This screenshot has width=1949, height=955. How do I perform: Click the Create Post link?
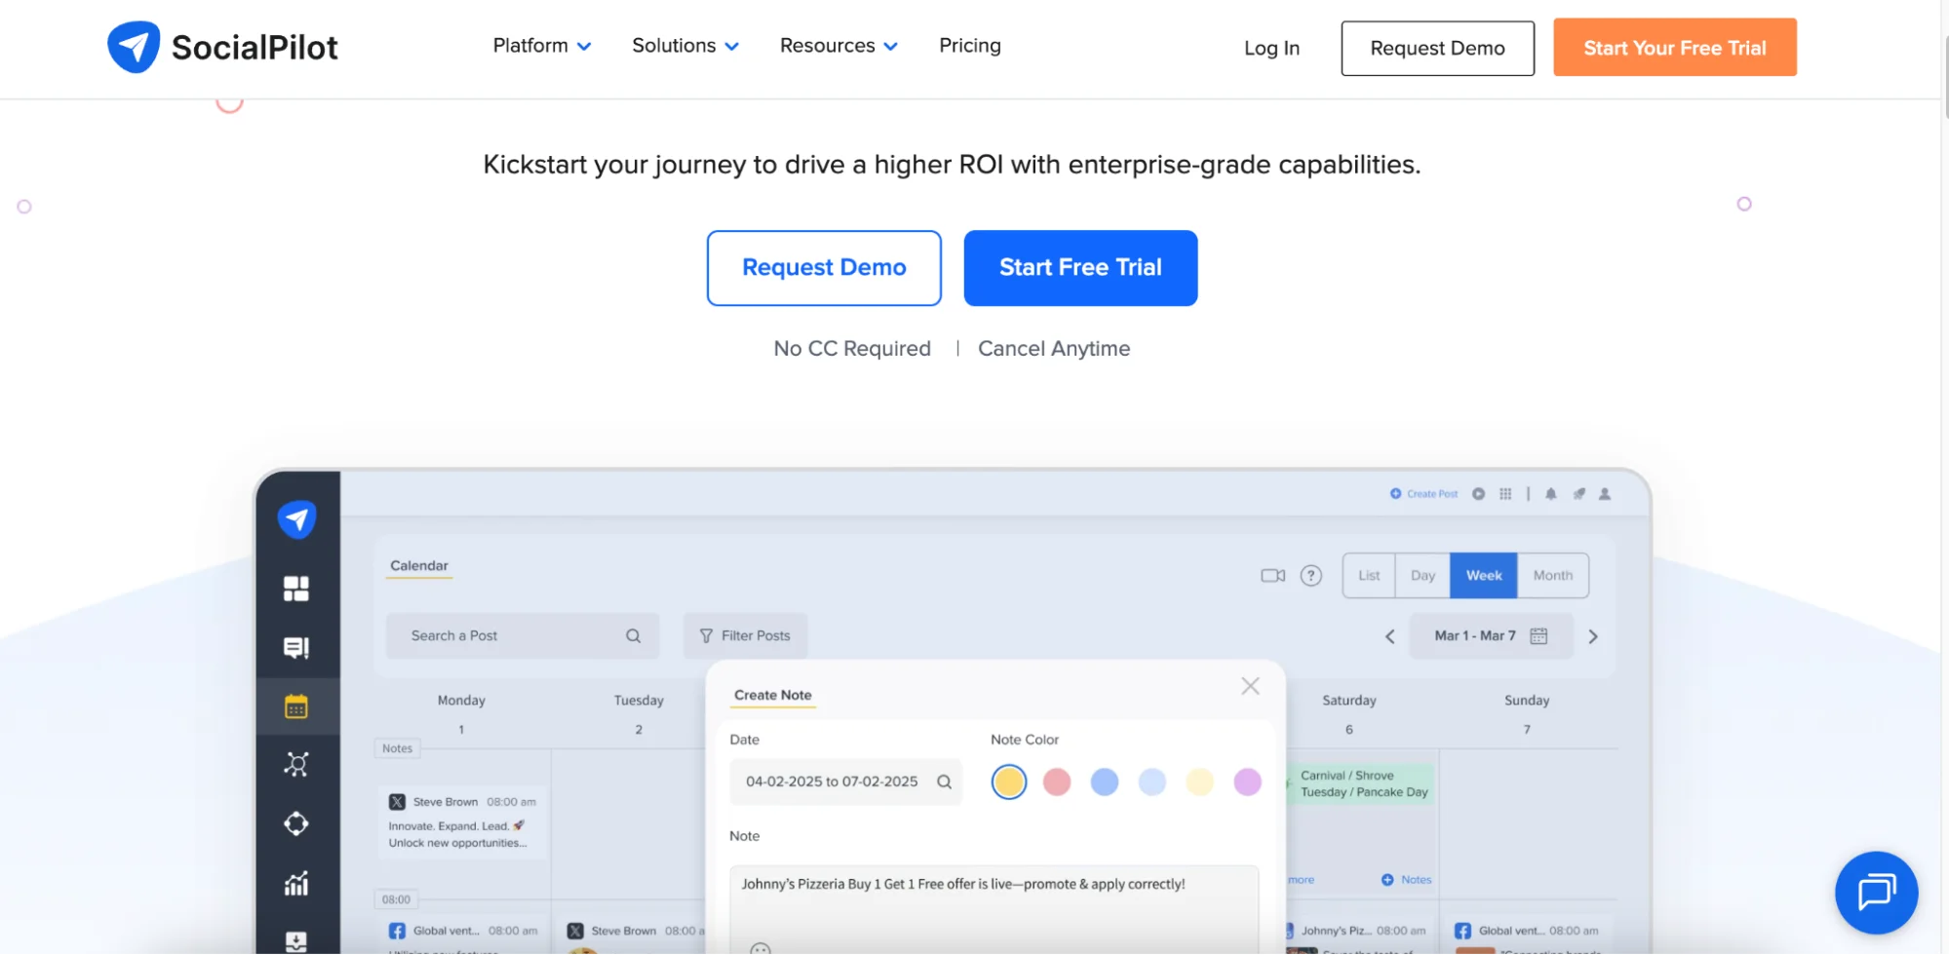(x=1424, y=494)
